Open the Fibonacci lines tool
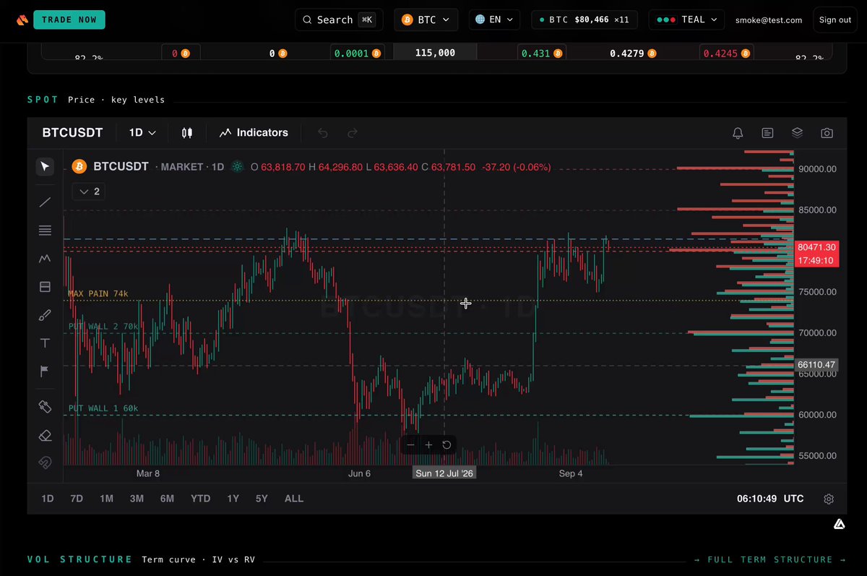The width and height of the screenshot is (867, 576). [x=45, y=231]
